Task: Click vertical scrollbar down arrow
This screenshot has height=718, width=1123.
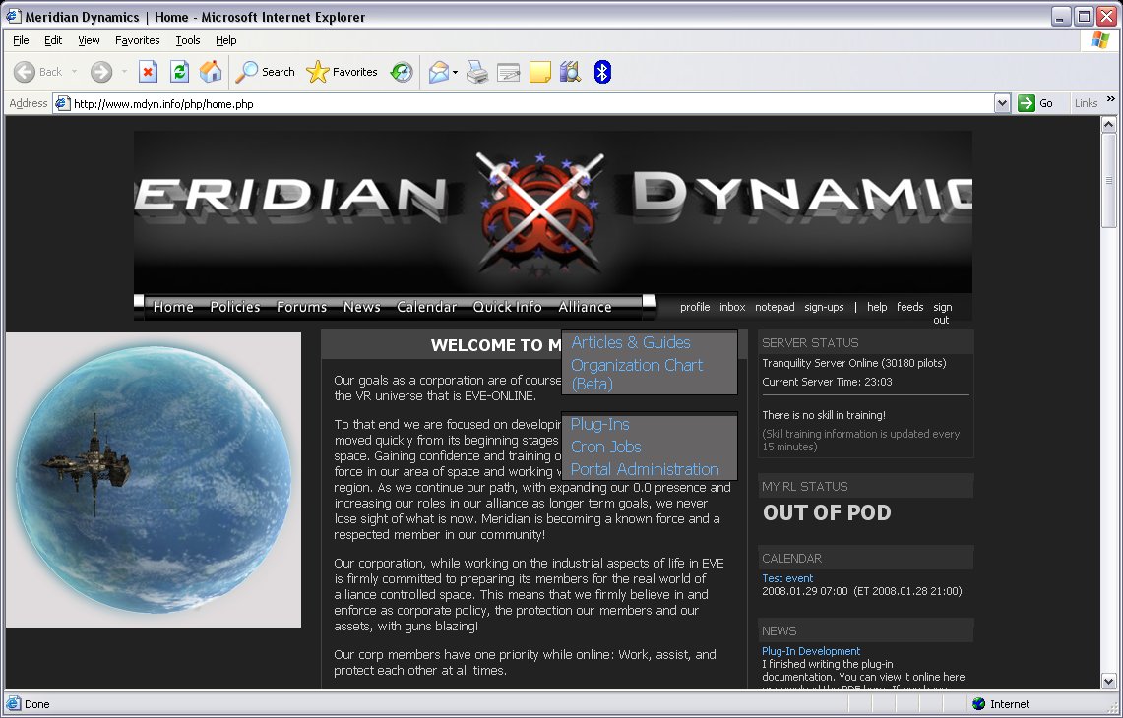Action: coord(1108,681)
